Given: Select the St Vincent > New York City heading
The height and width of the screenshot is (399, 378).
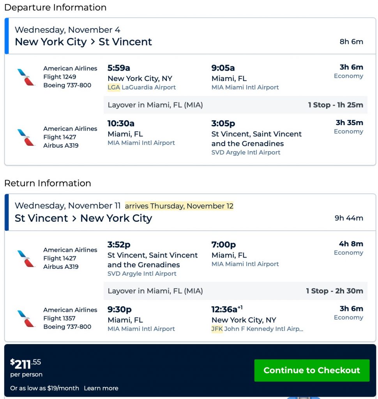Looking at the screenshot, I should coord(83,218).
